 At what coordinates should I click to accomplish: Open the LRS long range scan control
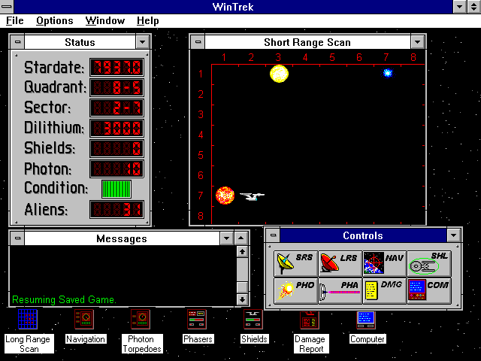pos(340,263)
